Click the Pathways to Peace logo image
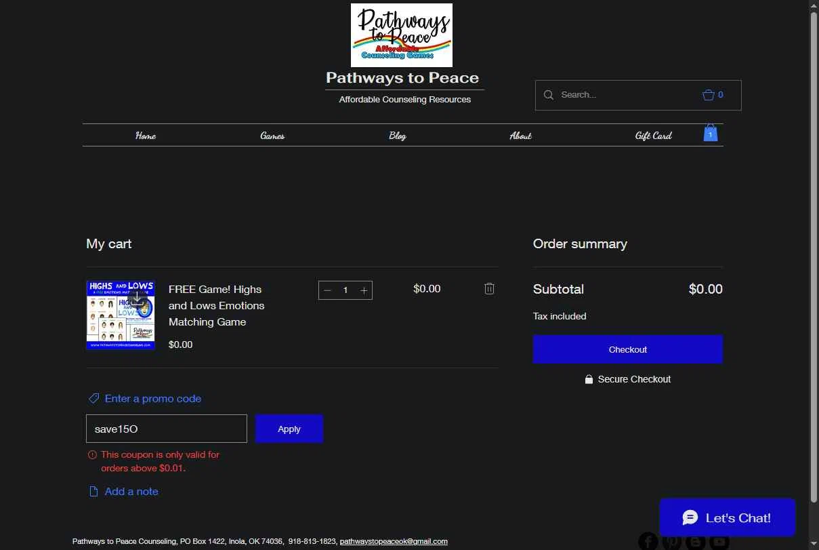This screenshot has width=819, height=550. (x=402, y=35)
